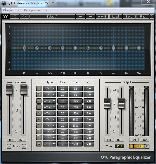Select the L channel button
156x164 pixels.
(x=131, y=146)
